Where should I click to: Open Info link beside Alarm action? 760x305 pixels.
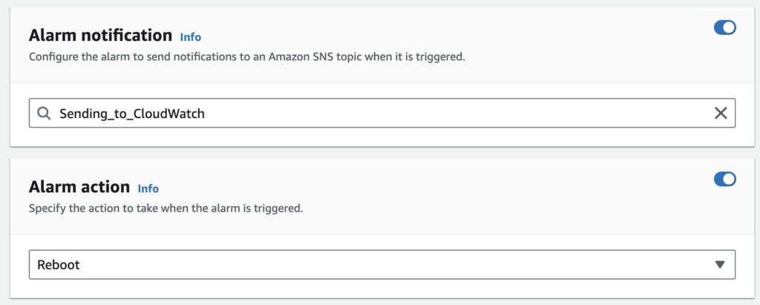coord(148,188)
